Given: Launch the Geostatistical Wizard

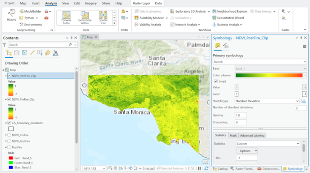Looking at the screenshot, I should click(x=228, y=18).
